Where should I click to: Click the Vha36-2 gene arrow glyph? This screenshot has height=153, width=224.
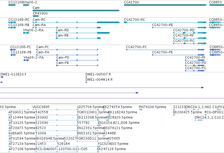point(26,5)
